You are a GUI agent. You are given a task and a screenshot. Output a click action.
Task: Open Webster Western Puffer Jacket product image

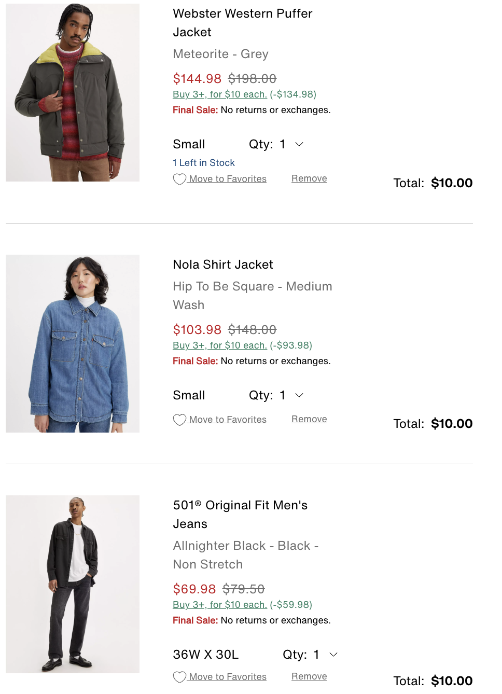(73, 92)
